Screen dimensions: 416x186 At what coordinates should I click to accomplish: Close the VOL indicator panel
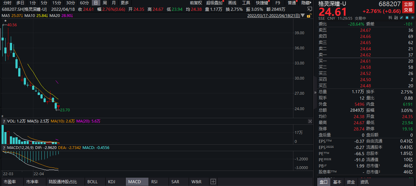[x=310, y=122]
